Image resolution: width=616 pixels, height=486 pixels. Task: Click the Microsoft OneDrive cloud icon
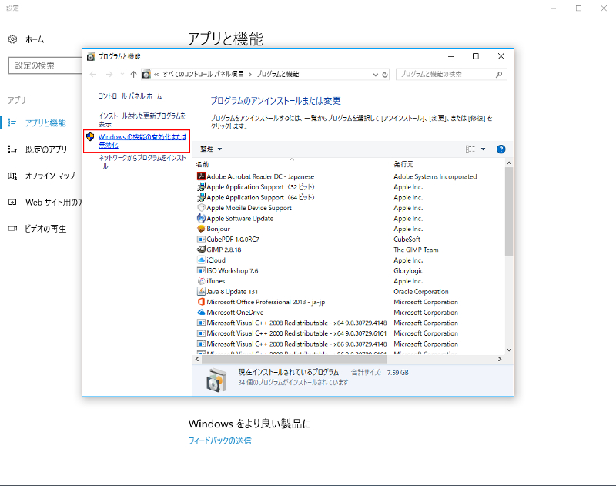click(201, 312)
